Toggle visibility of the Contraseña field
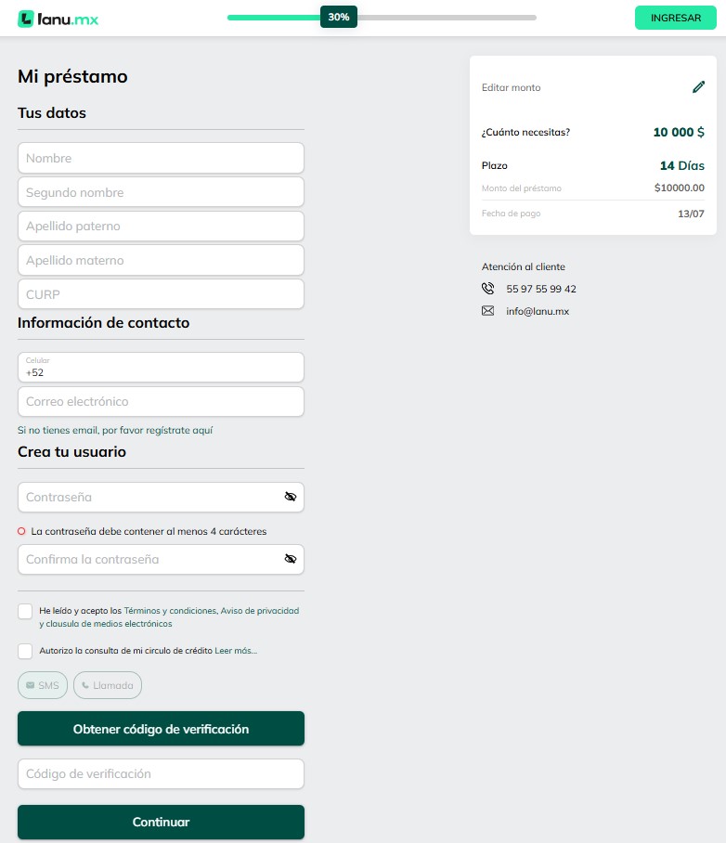 pos(291,496)
